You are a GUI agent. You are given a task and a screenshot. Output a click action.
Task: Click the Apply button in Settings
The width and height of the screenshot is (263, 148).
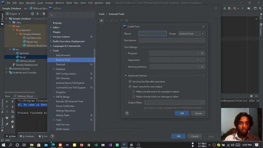pyautogui.click(x=211, y=136)
